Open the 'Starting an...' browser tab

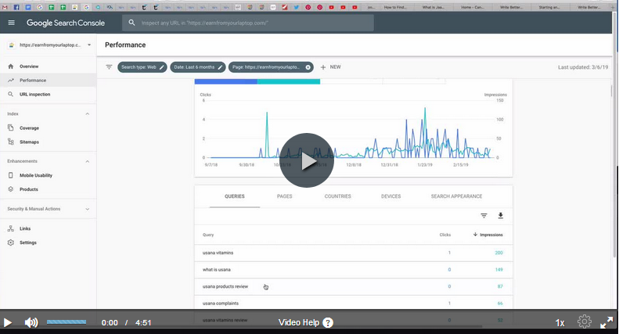pos(549,7)
